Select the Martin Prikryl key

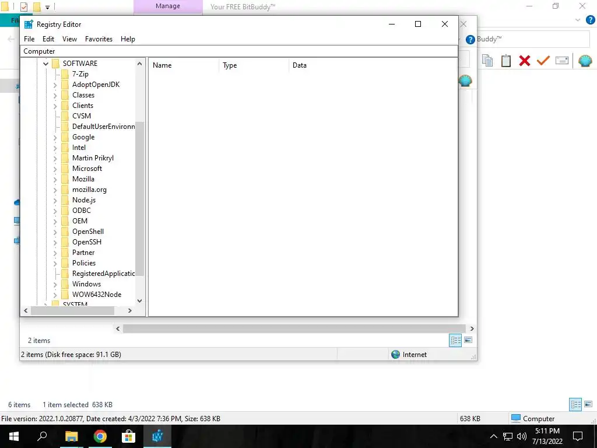93,158
